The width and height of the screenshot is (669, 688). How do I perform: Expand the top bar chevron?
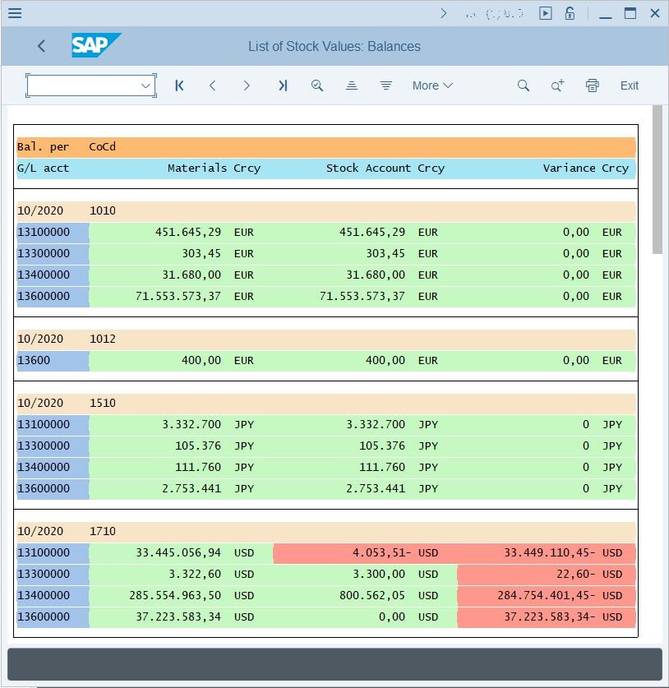pos(443,13)
